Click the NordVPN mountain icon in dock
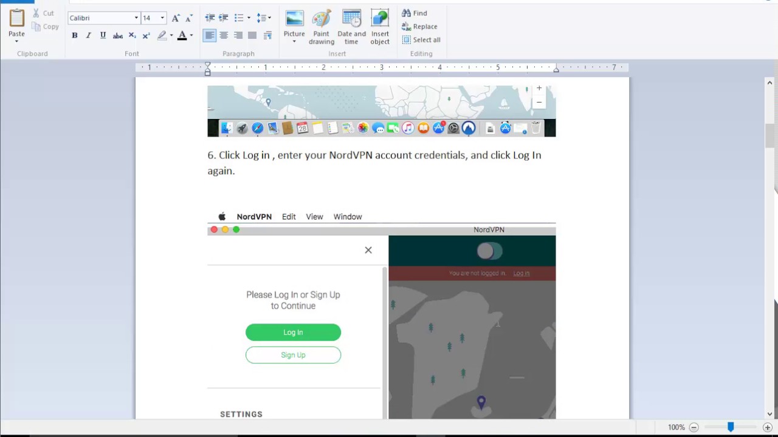778x437 pixels. click(468, 128)
